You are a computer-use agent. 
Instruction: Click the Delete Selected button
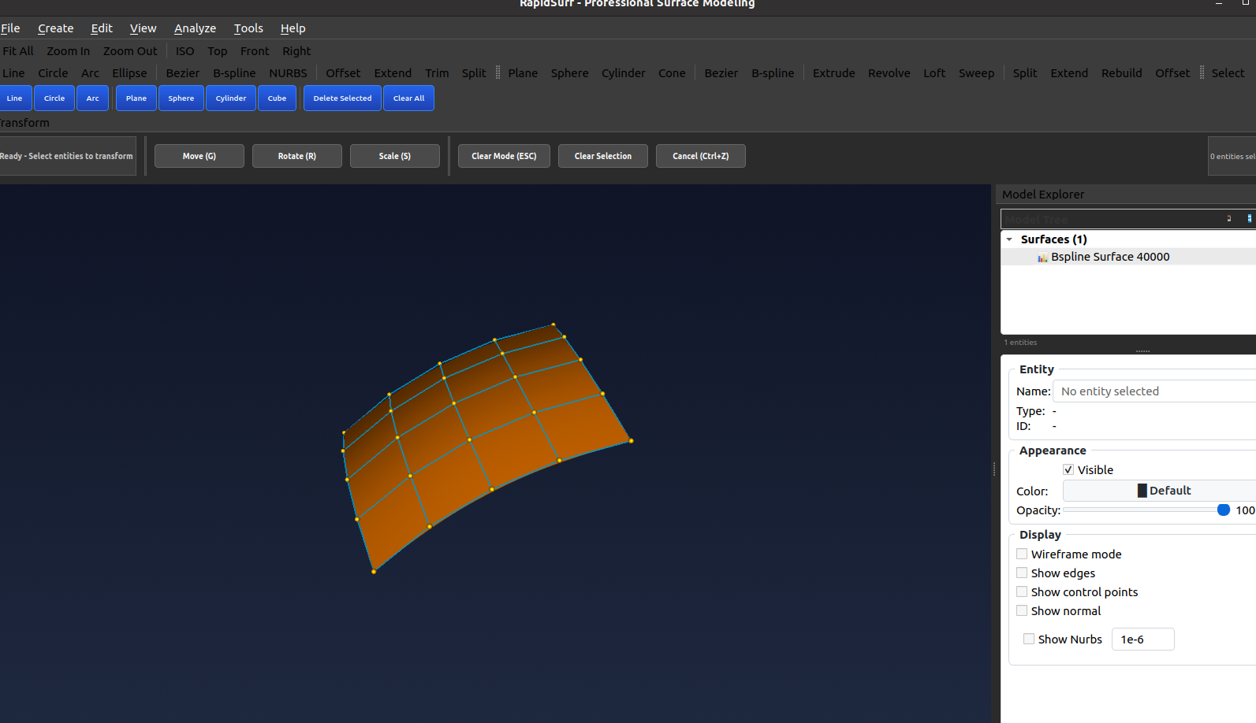click(342, 98)
